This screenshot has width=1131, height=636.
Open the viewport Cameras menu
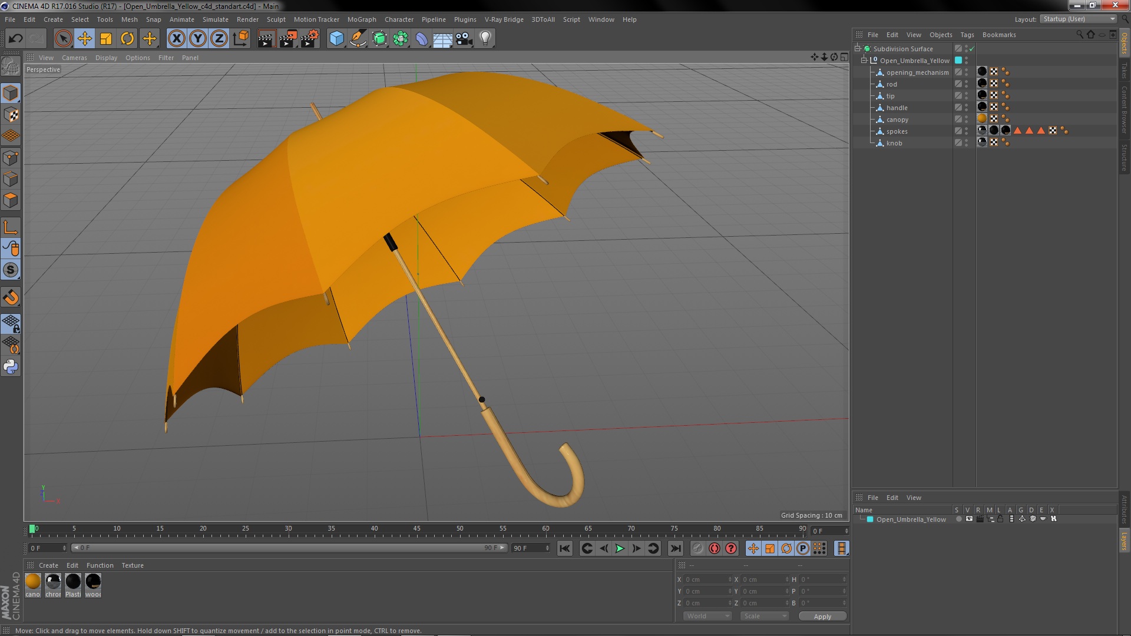(74, 58)
